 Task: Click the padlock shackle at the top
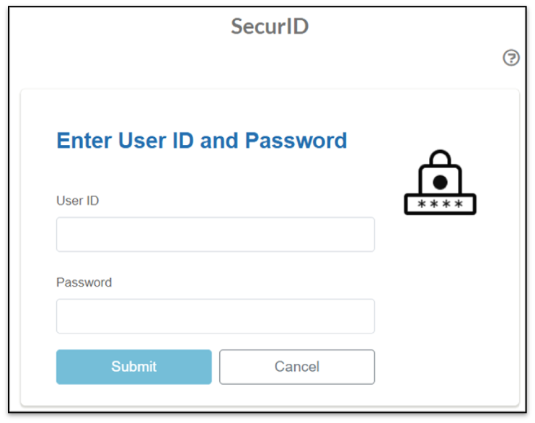(440, 157)
